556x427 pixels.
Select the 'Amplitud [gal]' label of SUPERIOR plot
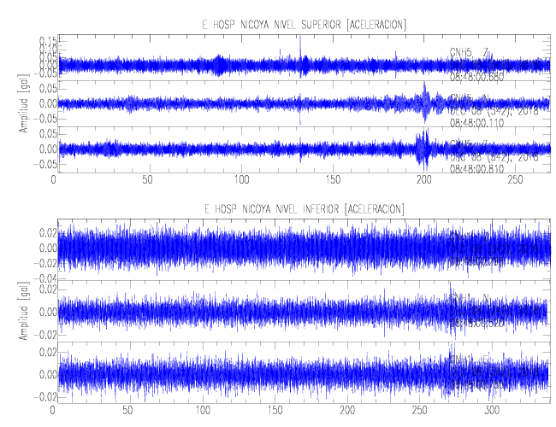coord(24,103)
